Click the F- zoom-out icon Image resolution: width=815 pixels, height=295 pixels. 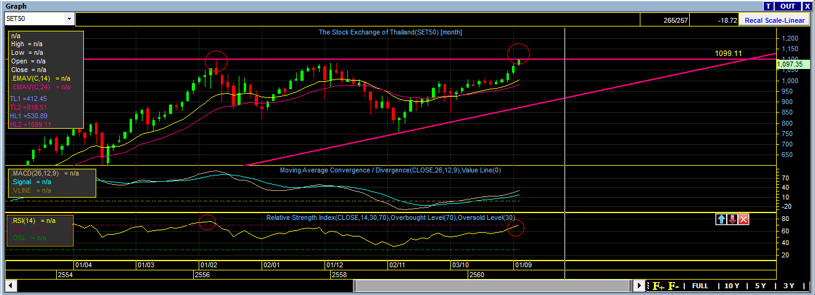click(x=673, y=286)
